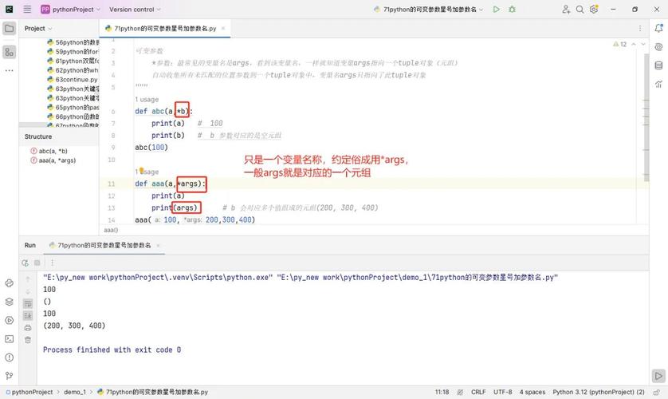Open Code With Me collaboration icon
The height and width of the screenshot is (399, 668).
click(x=566, y=9)
